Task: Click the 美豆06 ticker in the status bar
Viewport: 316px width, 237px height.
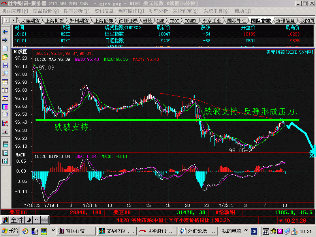Action: [x=18, y=213]
